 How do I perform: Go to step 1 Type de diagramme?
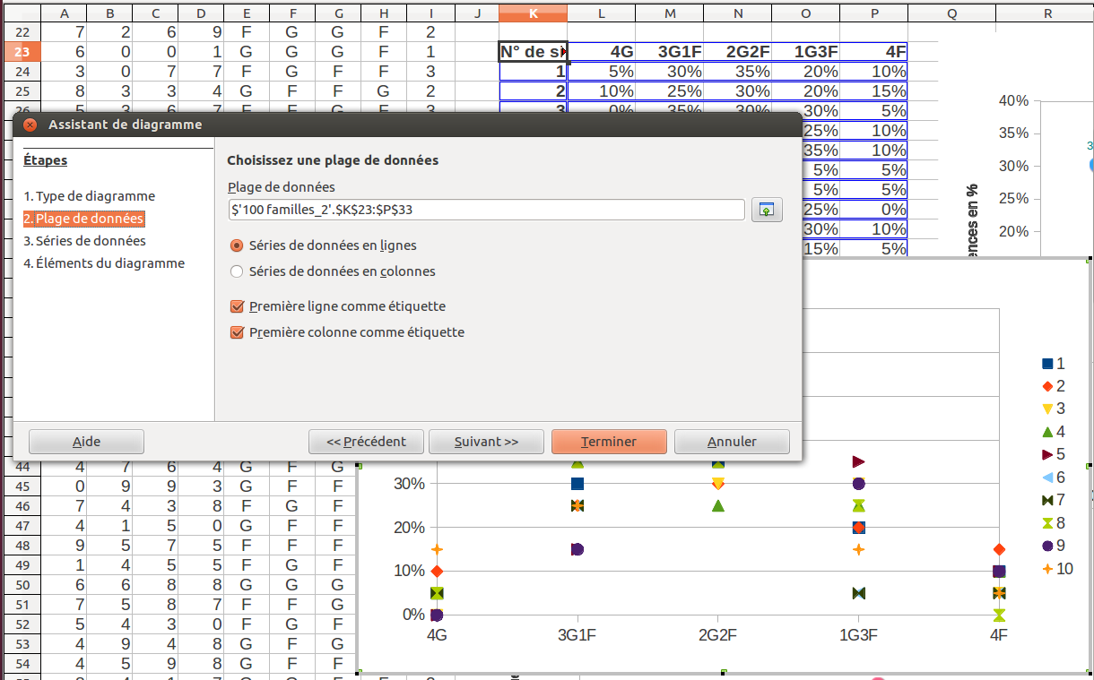(89, 196)
